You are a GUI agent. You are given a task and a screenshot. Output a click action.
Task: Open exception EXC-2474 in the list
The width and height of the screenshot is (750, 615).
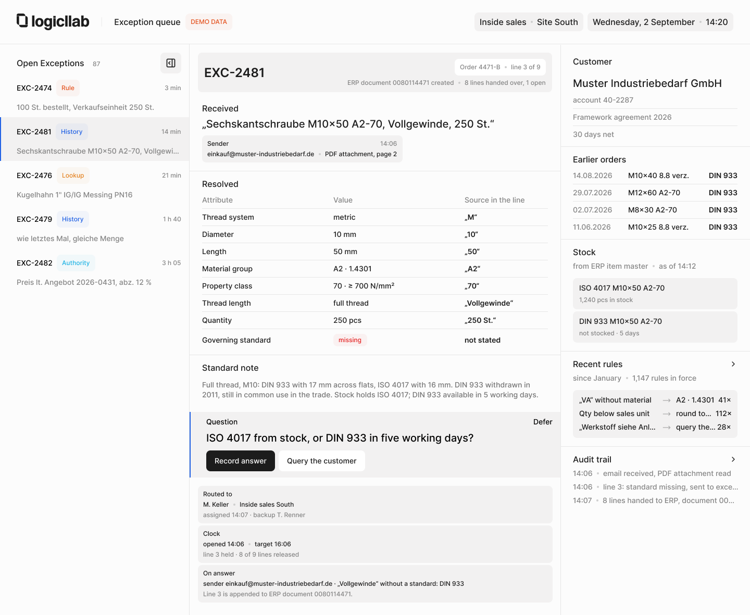tap(94, 95)
